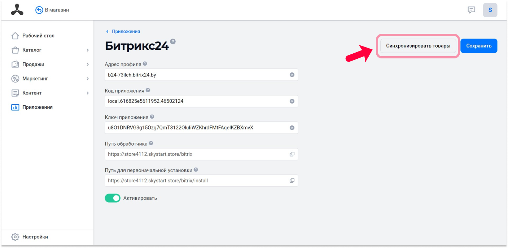The height and width of the screenshot is (248, 508).
Task: Click the Маркетинг percent icon
Action: coord(15,79)
